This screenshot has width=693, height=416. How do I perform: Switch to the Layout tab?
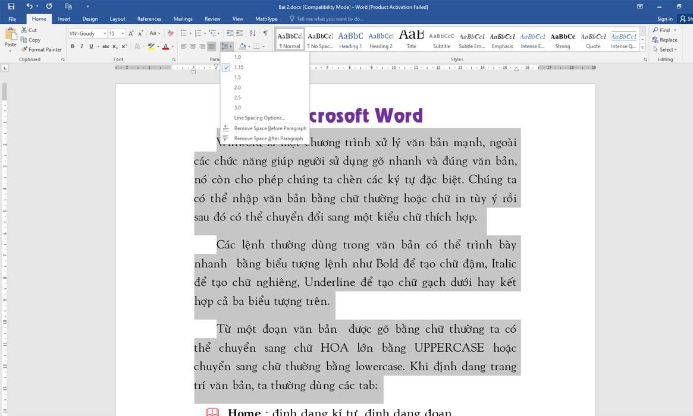pyautogui.click(x=118, y=19)
